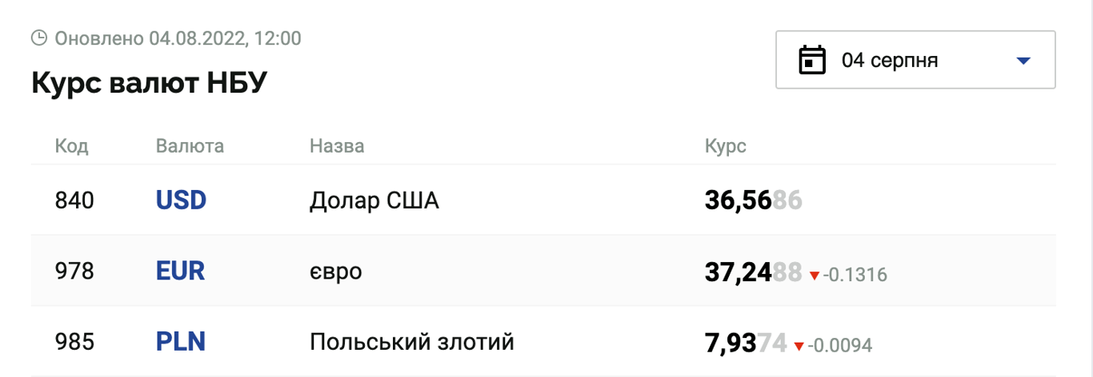Viewport: 1093px width, 377px height.
Task: Select the євро currency name
Action: [336, 272]
